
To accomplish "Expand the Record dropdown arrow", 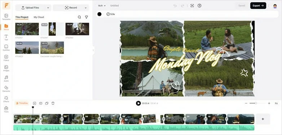I will pyautogui.click(x=86, y=8).
